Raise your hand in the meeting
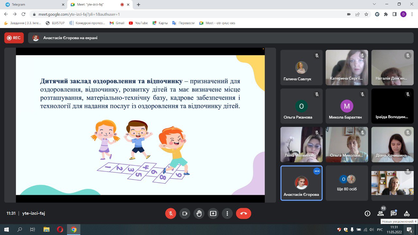Image resolution: width=418 pixels, height=235 pixels. pyautogui.click(x=199, y=213)
